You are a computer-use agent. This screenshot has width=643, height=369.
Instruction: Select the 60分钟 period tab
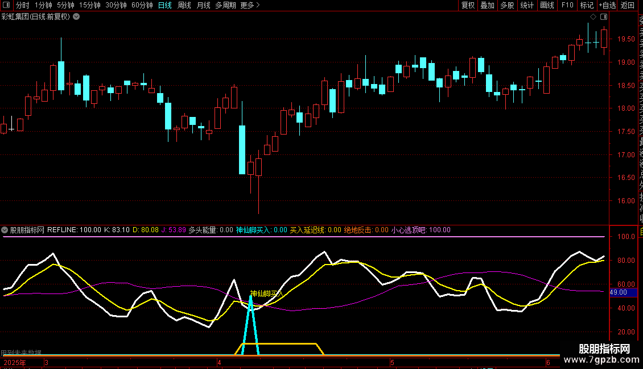[142, 5]
